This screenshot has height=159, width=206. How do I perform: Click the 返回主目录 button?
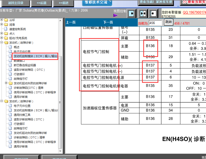(16, 3)
